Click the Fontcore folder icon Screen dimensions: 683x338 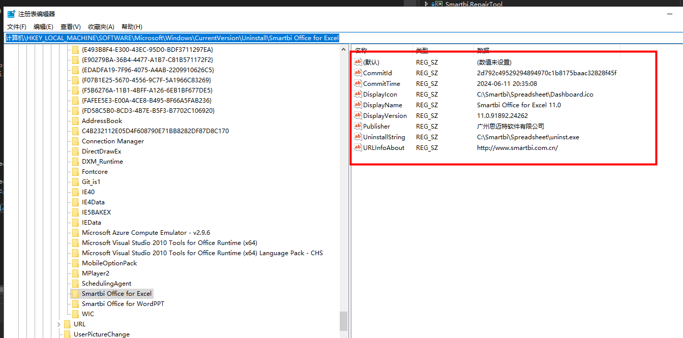[75, 172]
